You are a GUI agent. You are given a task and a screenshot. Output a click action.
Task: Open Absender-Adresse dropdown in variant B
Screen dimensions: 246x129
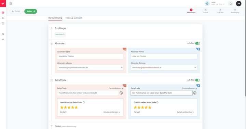coord(164,68)
